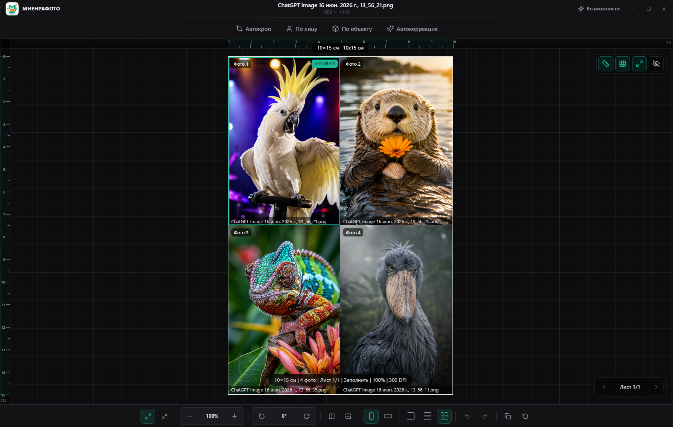This screenshot has height=427, width=673.
Task: Click filename ending 13_56_25.png caption
Action: coord(390,221)
